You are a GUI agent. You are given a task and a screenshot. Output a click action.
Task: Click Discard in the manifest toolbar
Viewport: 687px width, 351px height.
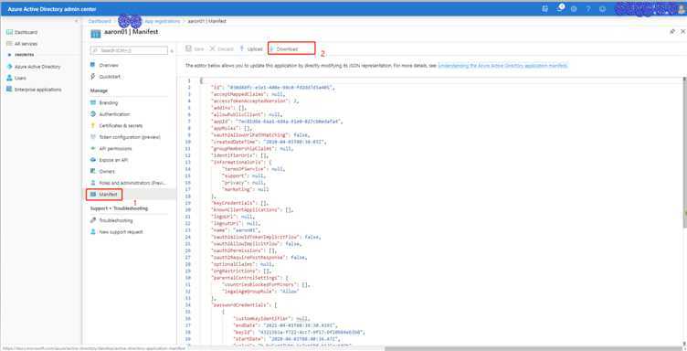point(222,49)
